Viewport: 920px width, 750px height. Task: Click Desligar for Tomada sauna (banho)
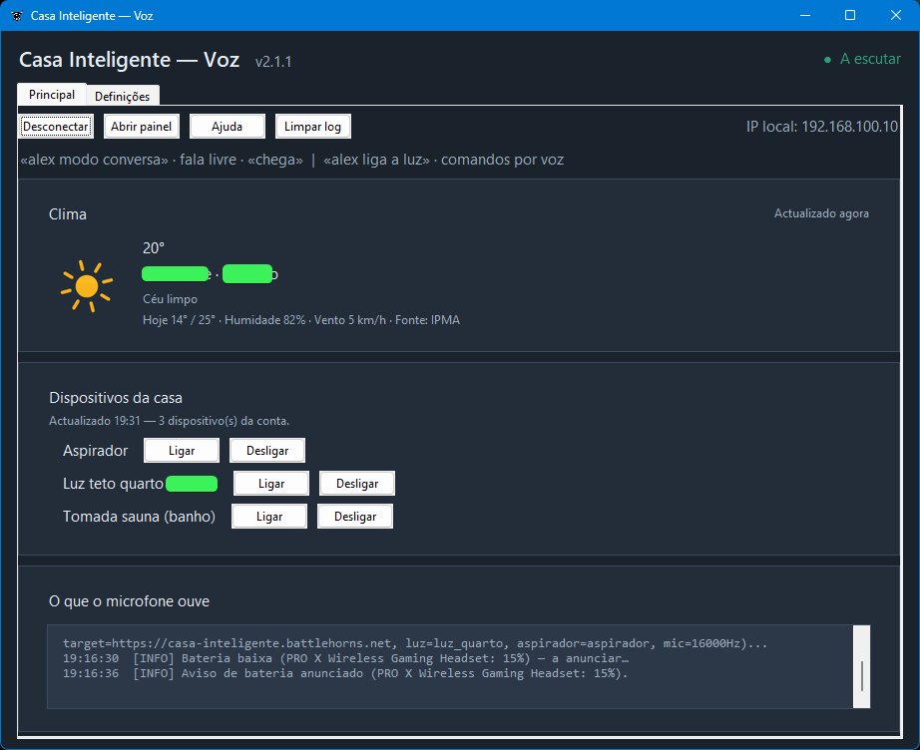[355, 516]
